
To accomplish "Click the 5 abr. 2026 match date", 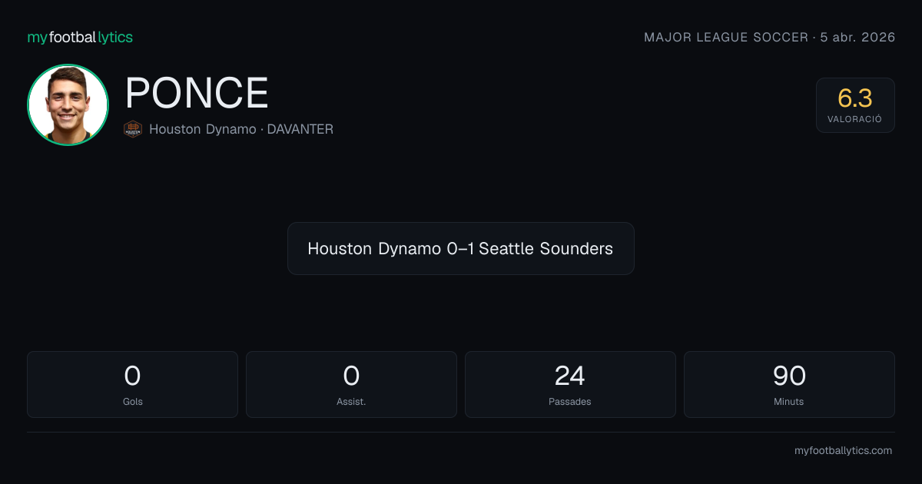I will pyautogui.click(x=857, y=37).
